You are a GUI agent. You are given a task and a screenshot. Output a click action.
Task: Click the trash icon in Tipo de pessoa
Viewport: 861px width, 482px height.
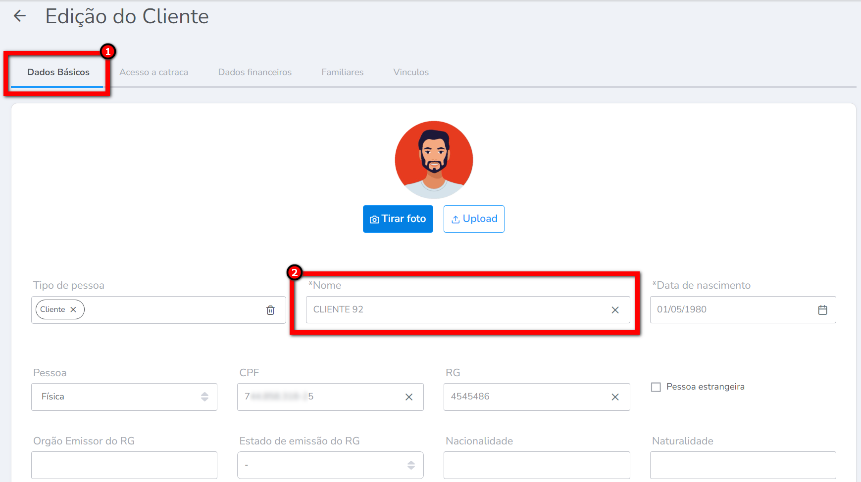click(270, 310)
